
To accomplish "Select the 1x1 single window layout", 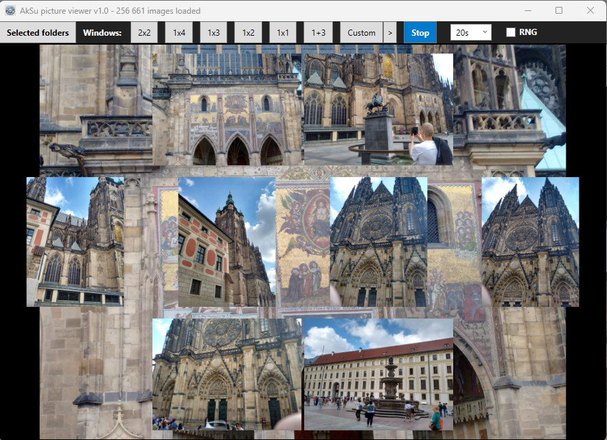I will 283,32.
